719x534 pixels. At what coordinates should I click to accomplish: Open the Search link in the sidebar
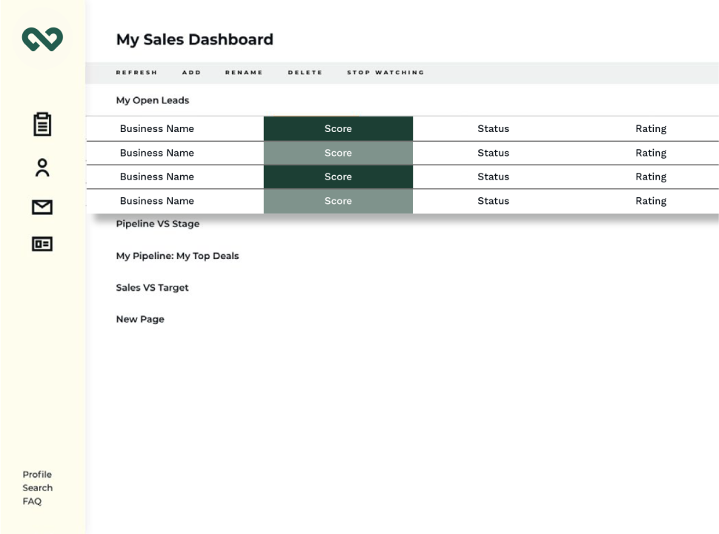38,488
